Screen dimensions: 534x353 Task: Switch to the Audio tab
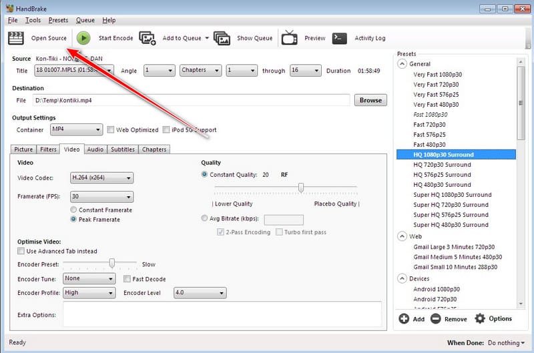click(x=95, y=149)
